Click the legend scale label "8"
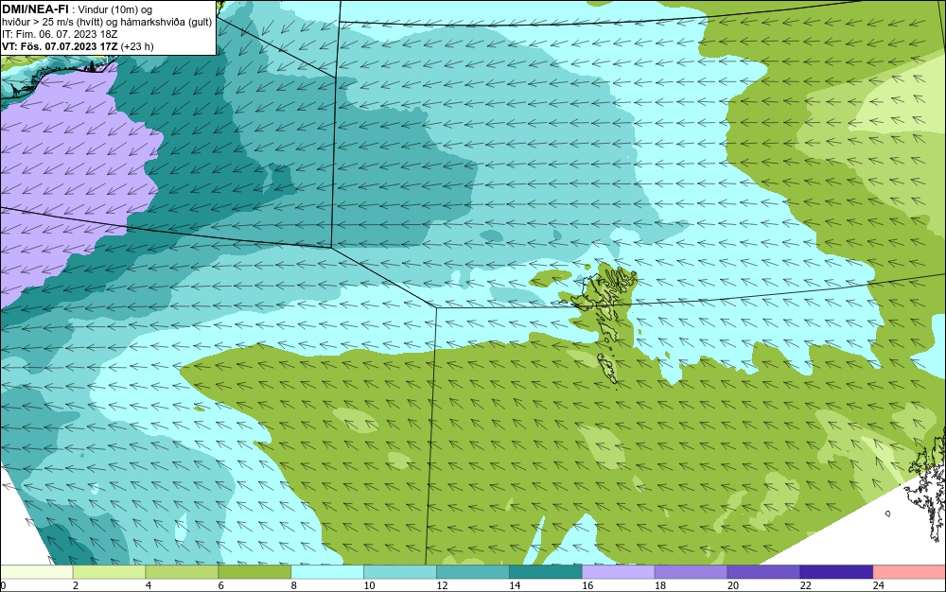This screenshot has width=946, height=592. pos(294,585)
